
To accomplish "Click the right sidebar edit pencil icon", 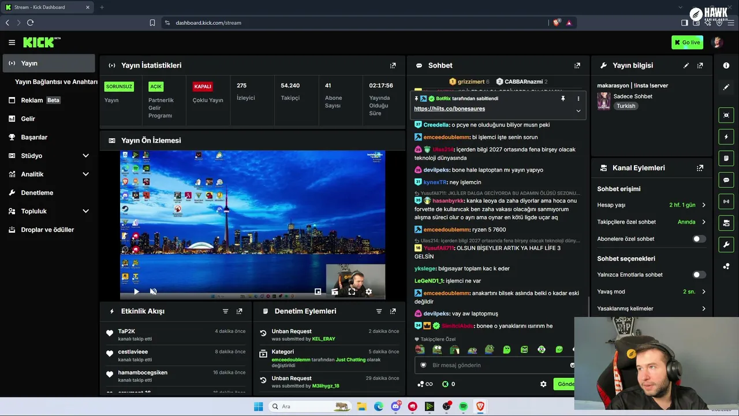I will click(x=726, y=87).
